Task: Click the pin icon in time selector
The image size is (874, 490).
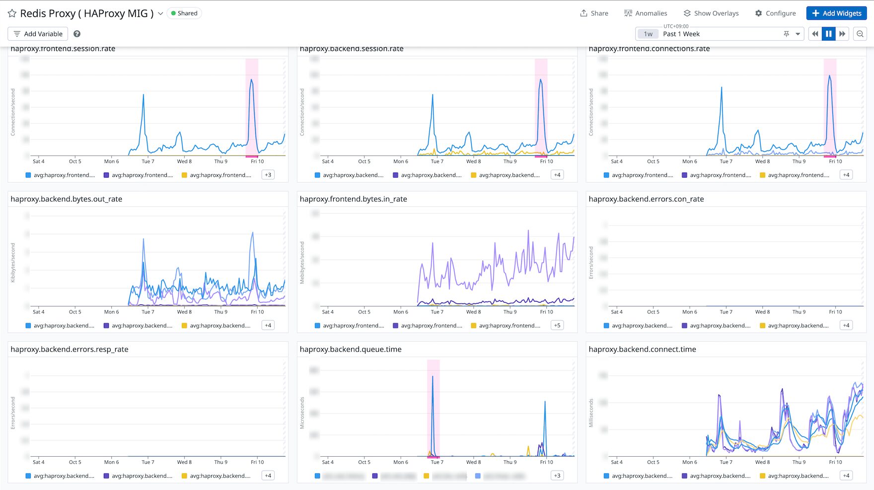Action: tap(786, 34)
